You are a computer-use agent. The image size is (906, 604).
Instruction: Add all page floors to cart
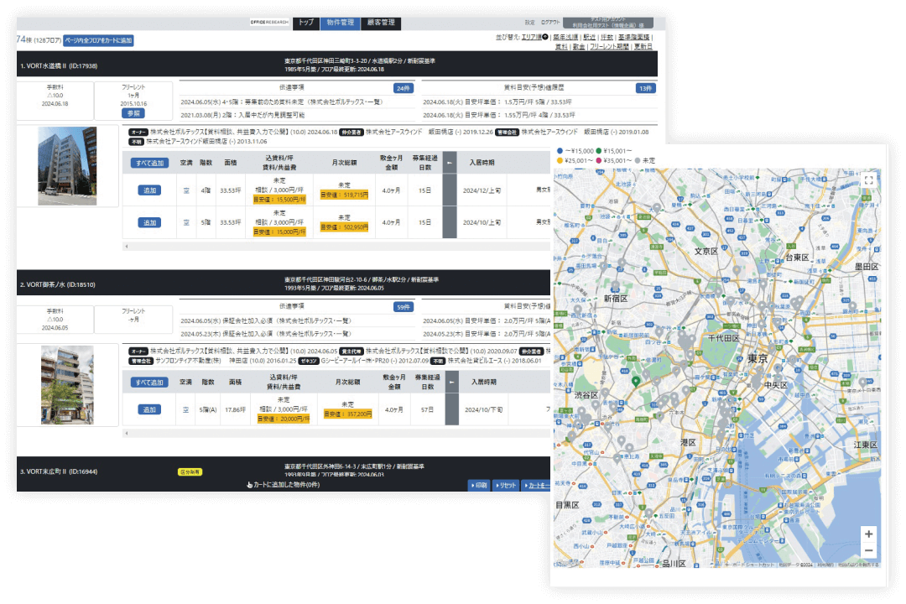coord(98,40)
